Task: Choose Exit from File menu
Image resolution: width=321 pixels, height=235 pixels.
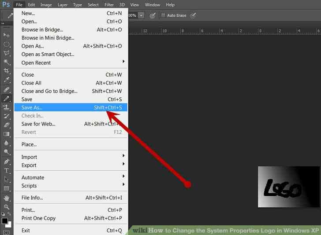Action: (71, 231)
